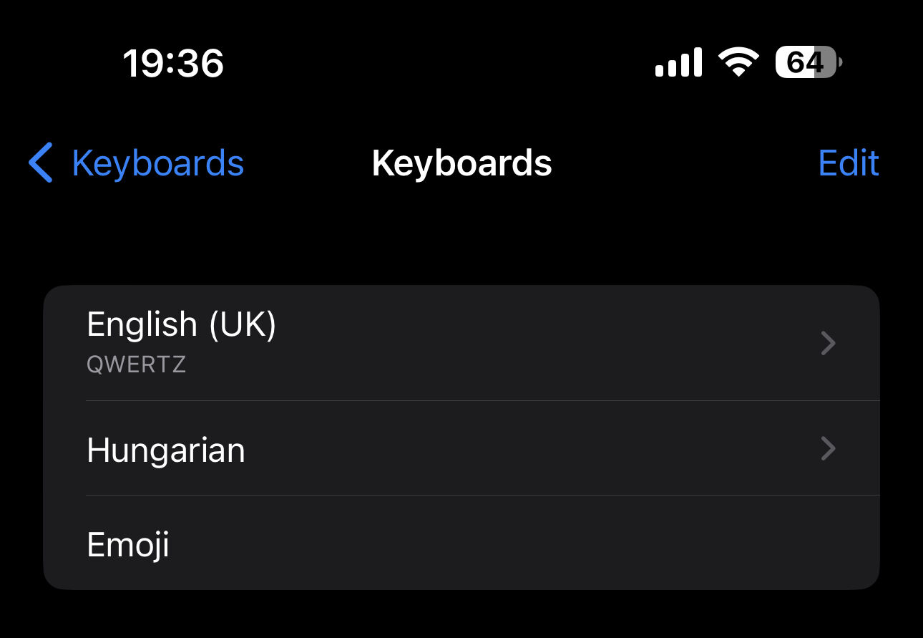The image size is (923, 638).
Task: Go back using the blue Keyboards label
Action: [x=158, y=163]
